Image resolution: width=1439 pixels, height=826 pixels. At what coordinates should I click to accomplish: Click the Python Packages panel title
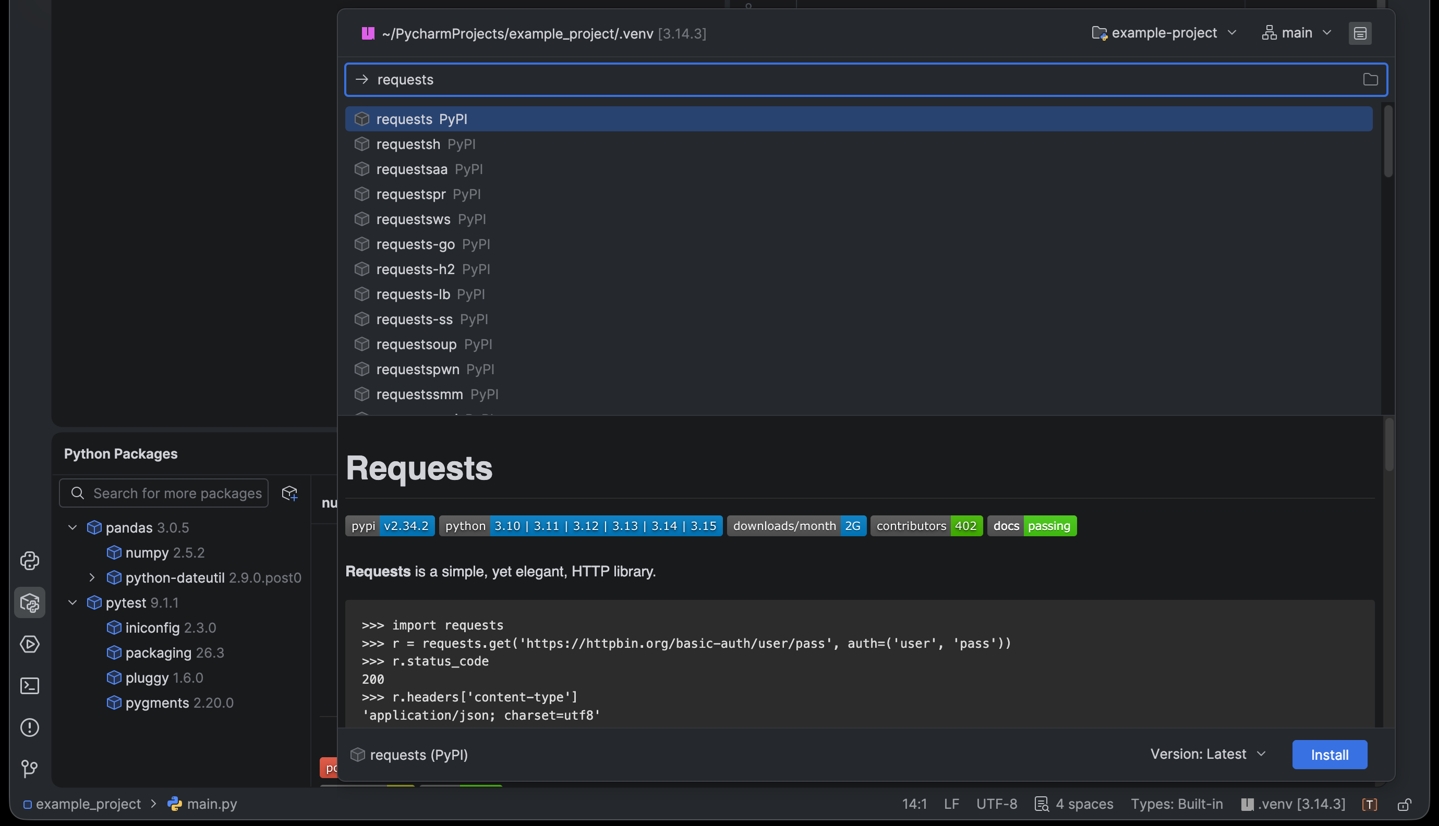tap(120, 453)
